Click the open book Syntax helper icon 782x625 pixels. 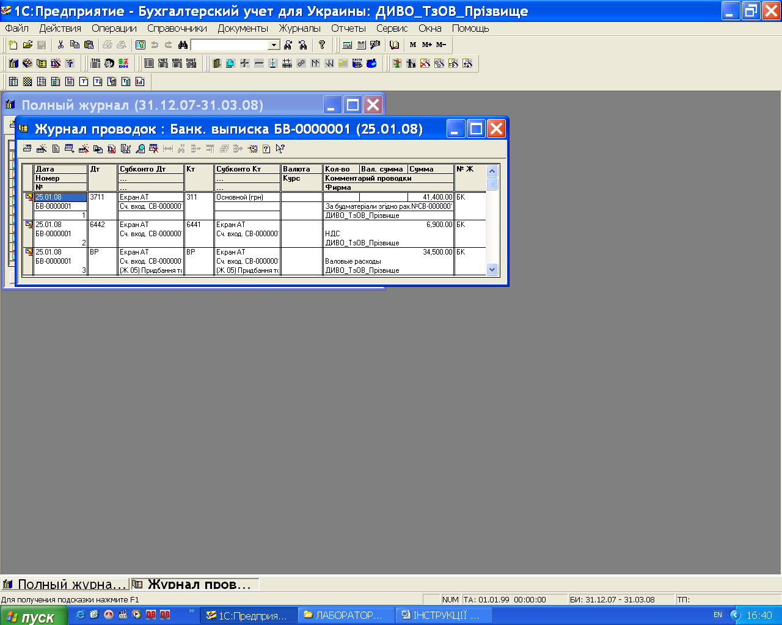point(394,45)
